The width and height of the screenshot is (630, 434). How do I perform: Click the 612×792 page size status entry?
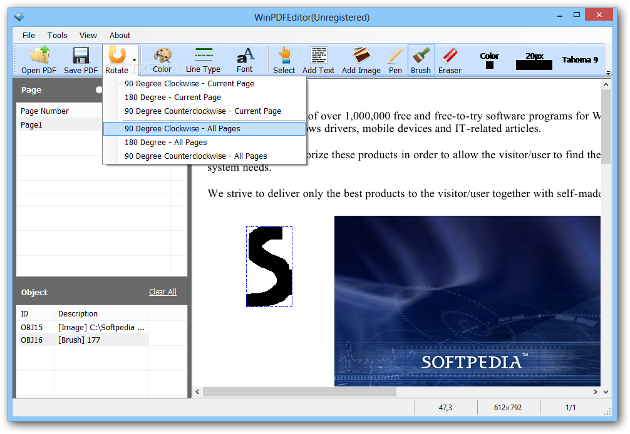tap(508, 408)
